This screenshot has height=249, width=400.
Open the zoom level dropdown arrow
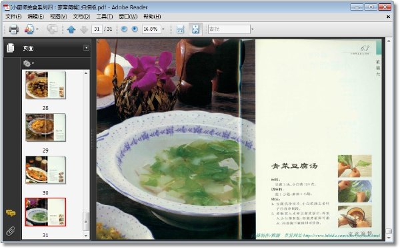click(x=163, y=29)
